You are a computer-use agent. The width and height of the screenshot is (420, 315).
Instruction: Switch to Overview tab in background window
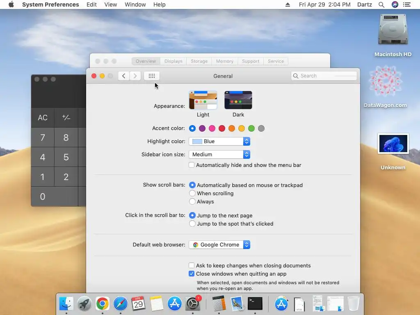click(x=146, y=61)
